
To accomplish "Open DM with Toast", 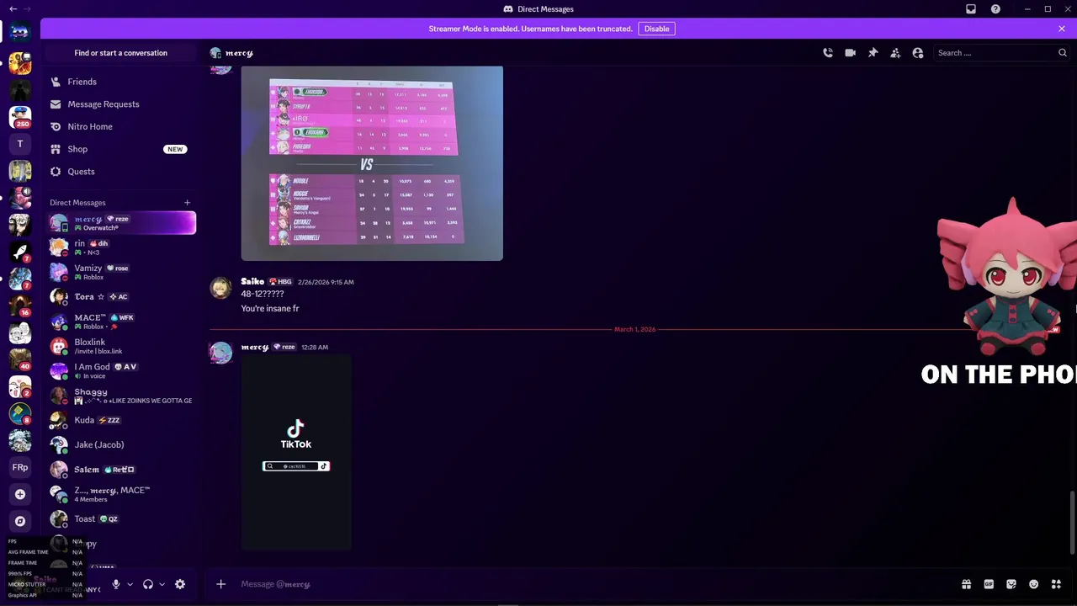I will 121,518.
